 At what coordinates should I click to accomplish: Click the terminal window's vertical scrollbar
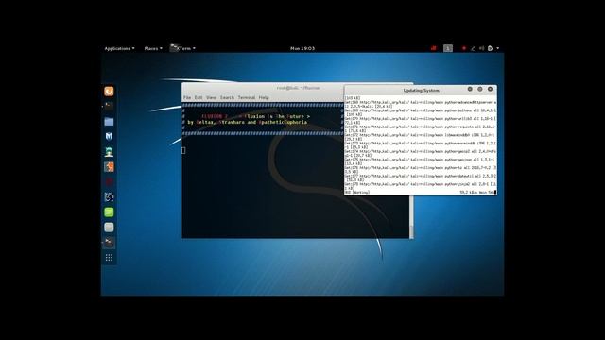411,216
